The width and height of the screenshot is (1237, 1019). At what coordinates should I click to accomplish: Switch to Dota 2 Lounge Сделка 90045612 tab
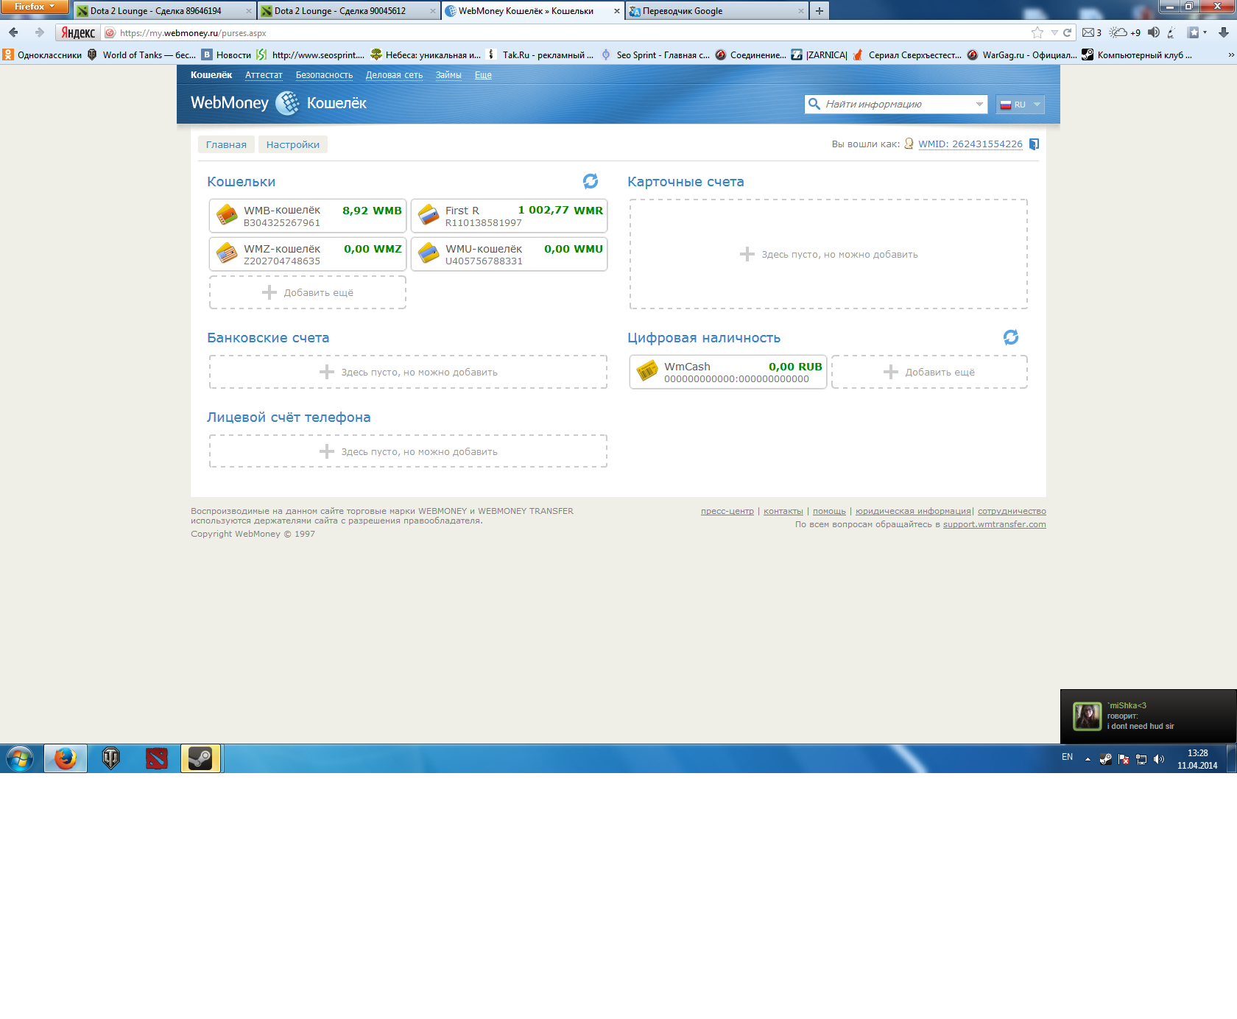tap(349, 11)
